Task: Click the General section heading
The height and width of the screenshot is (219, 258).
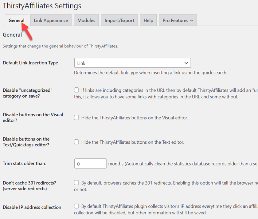Action: click(12, 35)
